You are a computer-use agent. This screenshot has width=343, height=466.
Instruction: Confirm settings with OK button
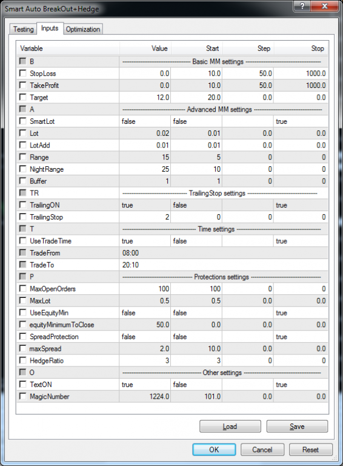tap(214, 450)
